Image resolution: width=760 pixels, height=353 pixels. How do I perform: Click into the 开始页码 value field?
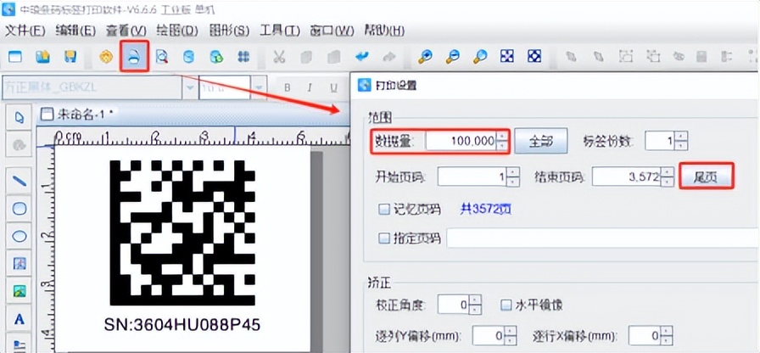(473, 177)
